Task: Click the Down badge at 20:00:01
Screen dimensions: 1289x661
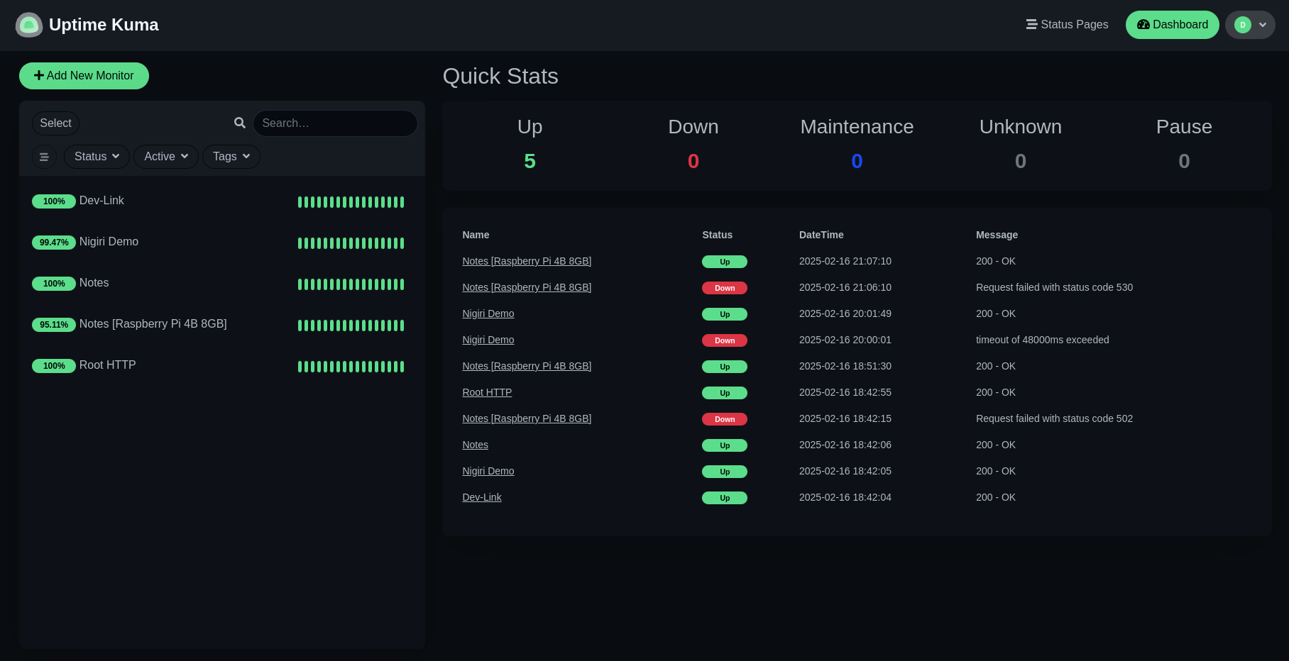Action: point(725,340)
